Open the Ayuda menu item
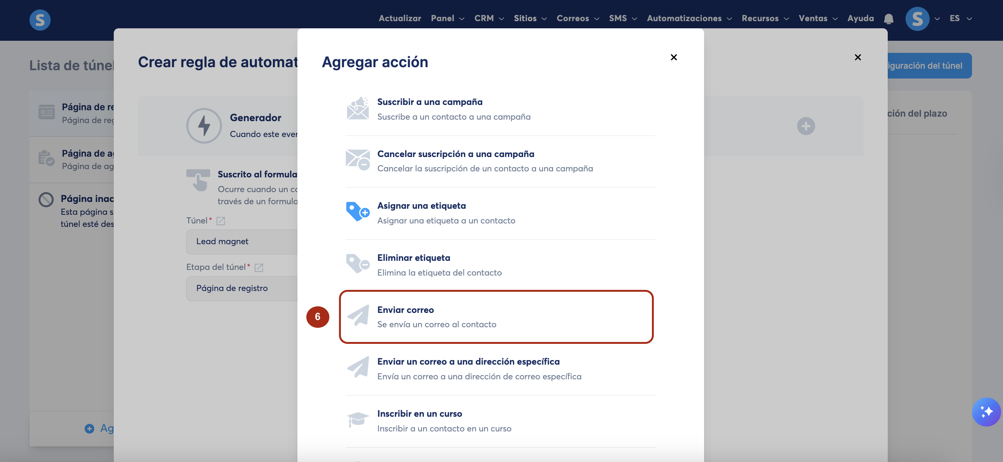 (x=860, y=18)
